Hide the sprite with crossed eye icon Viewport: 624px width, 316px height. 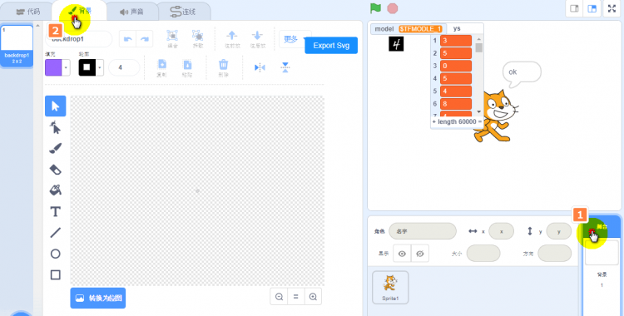pos(420,254)
